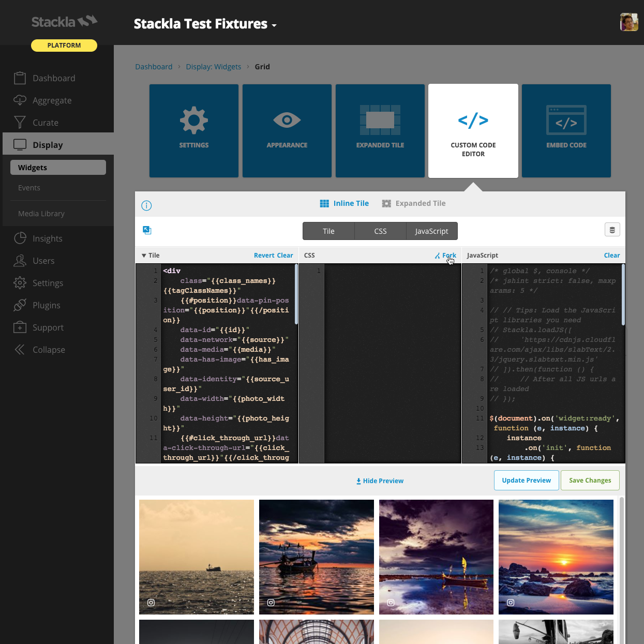Open the Embed Code card
644x644 pixels.
tap(566, 130)
